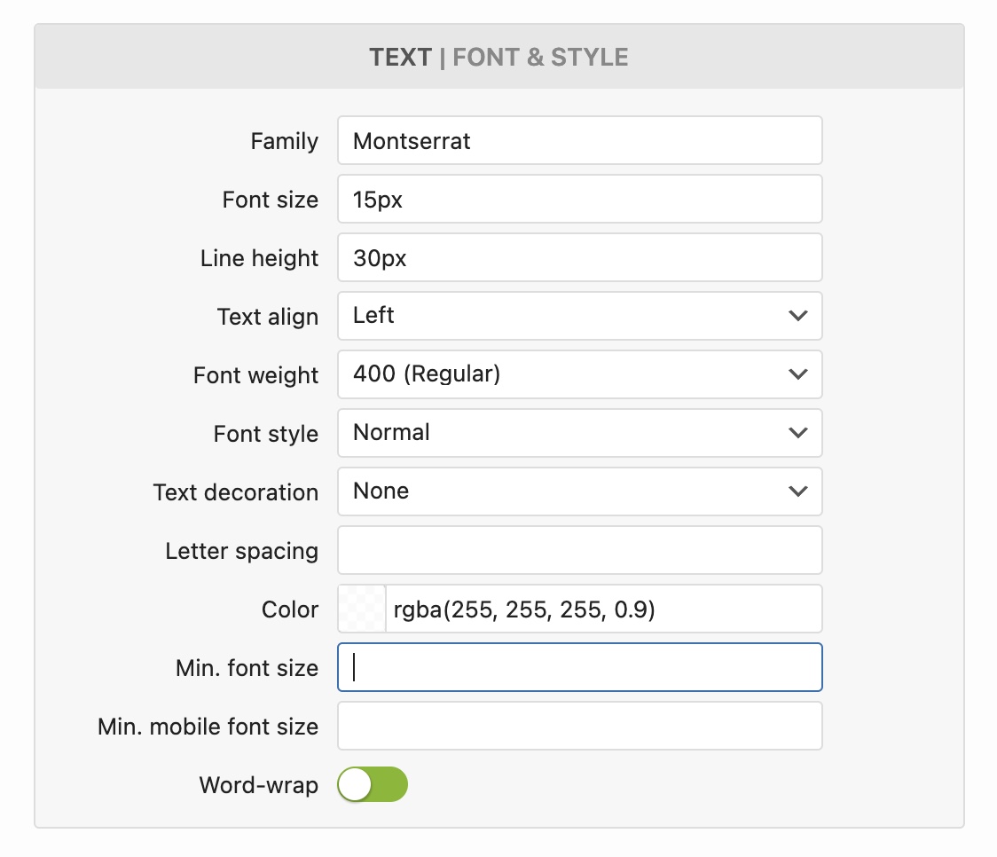Screen dimensions: 997x857
Task: Open the Text align dropdown set to Left
Action: [x=568, y=316]
